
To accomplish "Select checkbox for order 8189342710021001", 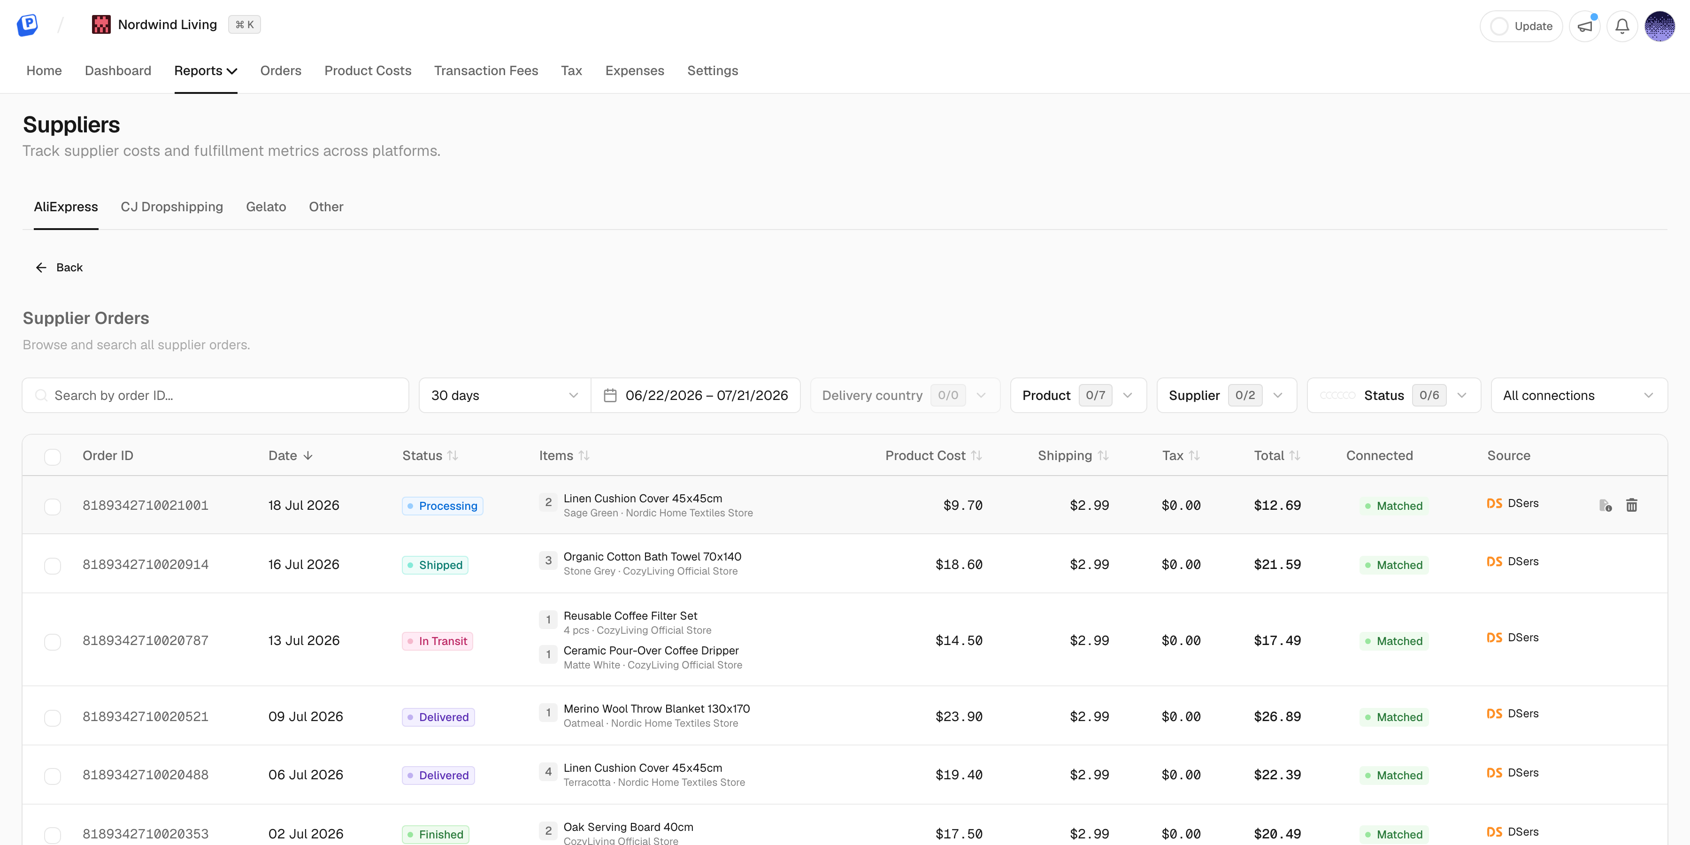I will coord(53,507).
